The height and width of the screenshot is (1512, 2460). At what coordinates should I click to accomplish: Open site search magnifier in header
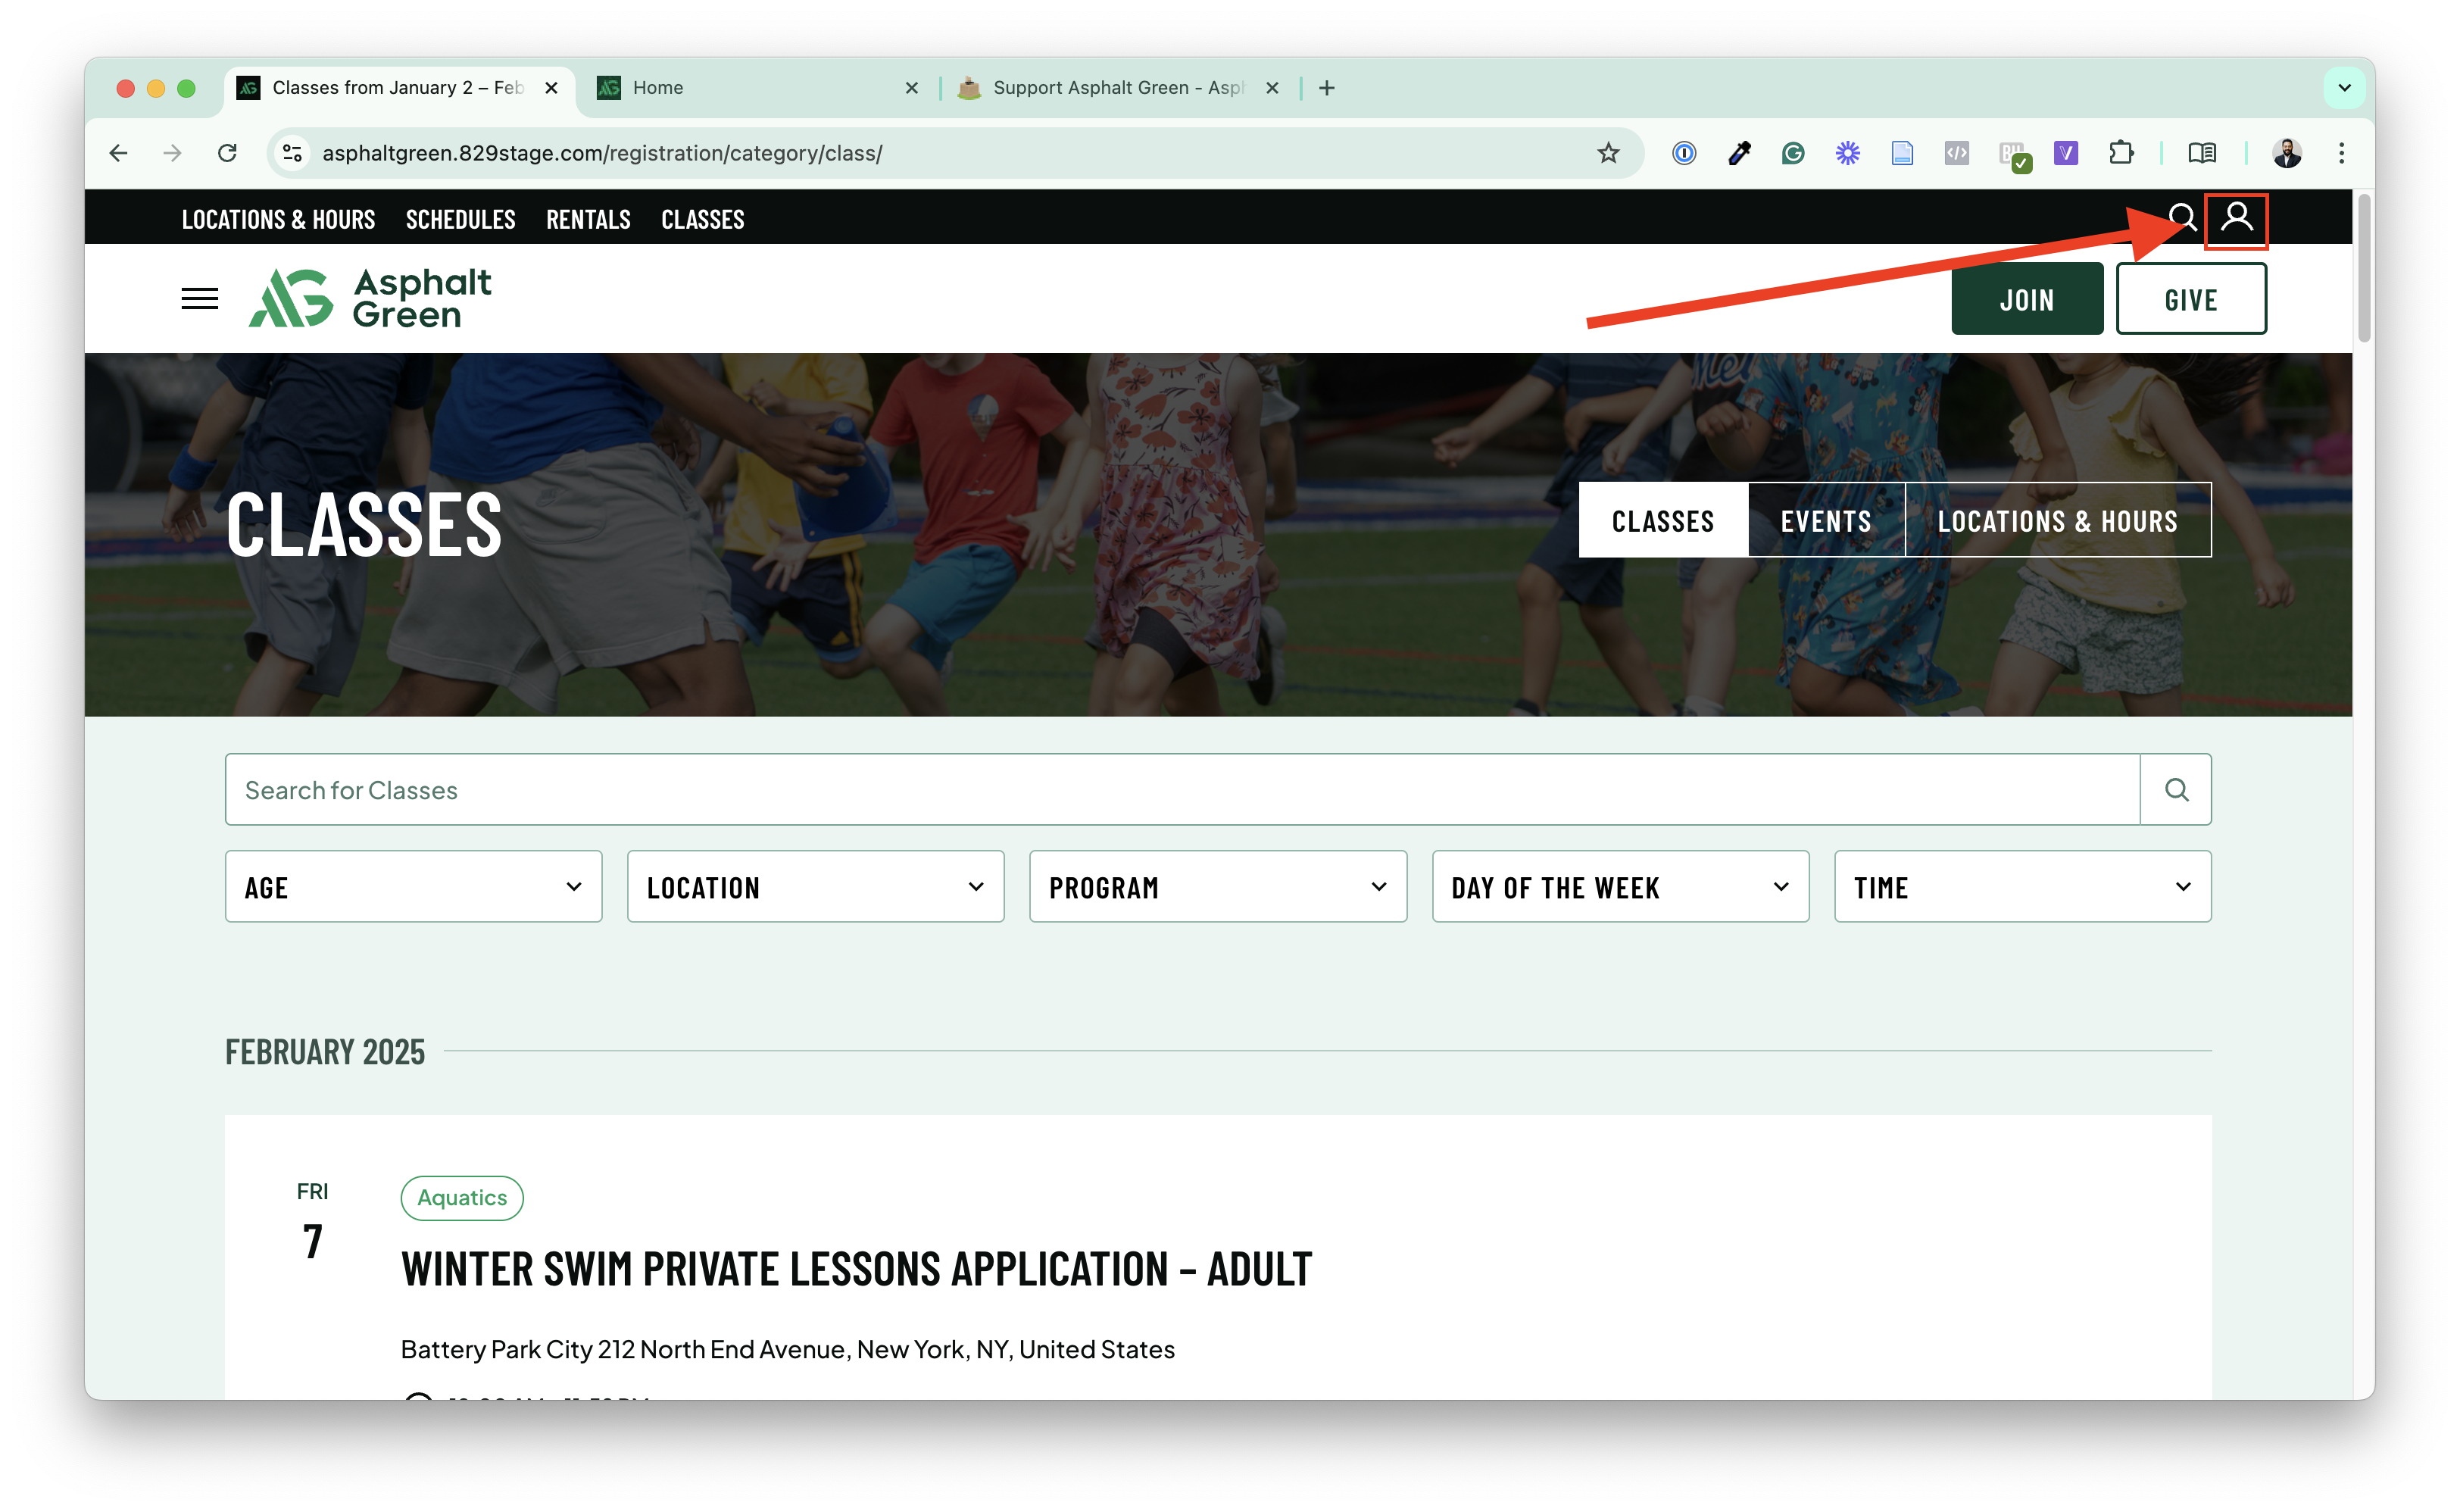tap(2181, 217)
